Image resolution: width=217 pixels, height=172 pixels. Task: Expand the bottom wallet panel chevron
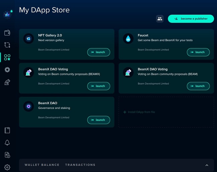[207, 165]
